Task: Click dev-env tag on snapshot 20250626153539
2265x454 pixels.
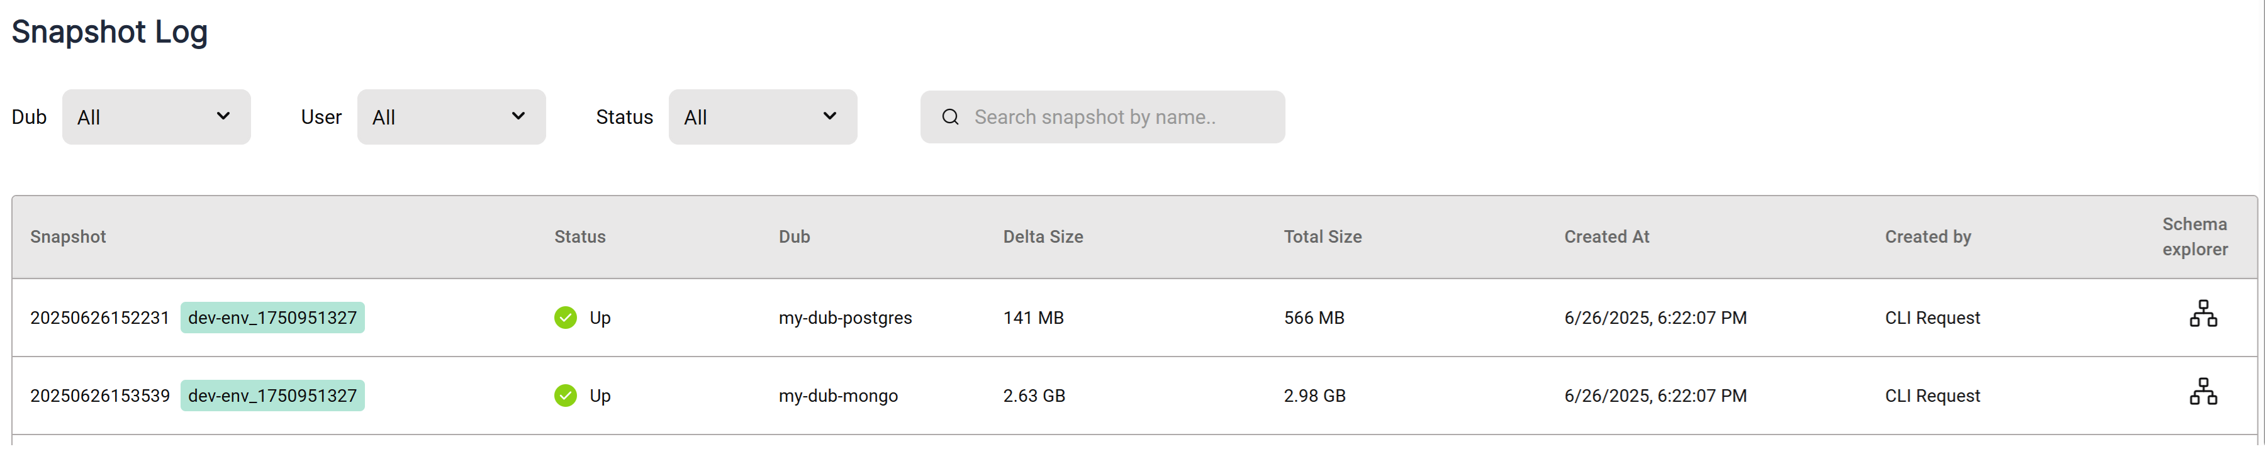Action: click(x=272, y=396)
